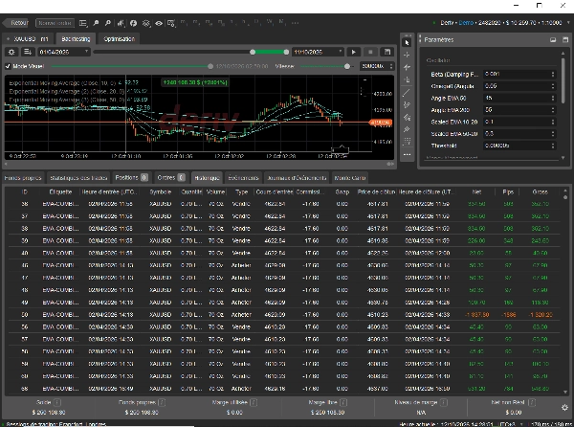574x427 pixels.
Task: Open the Événements tab
Action: pyautogui.click(x=243, y=178)
